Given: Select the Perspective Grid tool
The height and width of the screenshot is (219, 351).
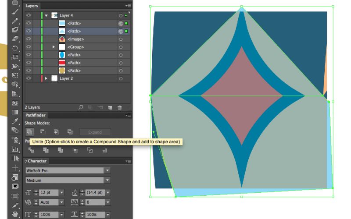Looking at the screenshot, I should coord(15,94).
